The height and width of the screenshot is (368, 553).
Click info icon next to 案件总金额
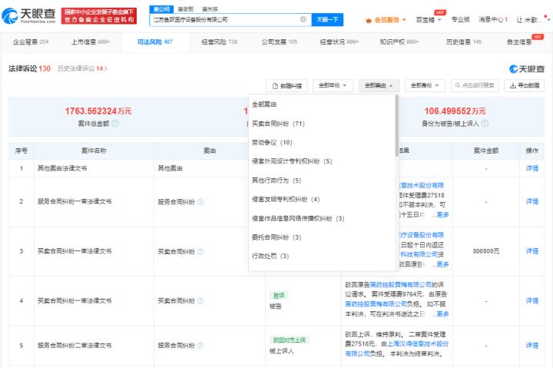[115, 123]
